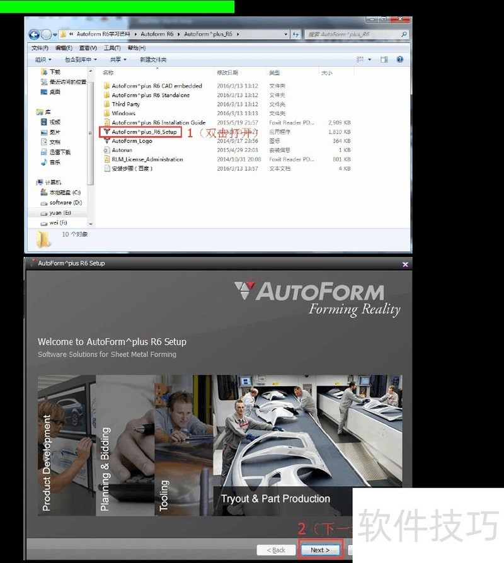
Task: Toggle the preview pane icon
Action: (x=384, y=60)
